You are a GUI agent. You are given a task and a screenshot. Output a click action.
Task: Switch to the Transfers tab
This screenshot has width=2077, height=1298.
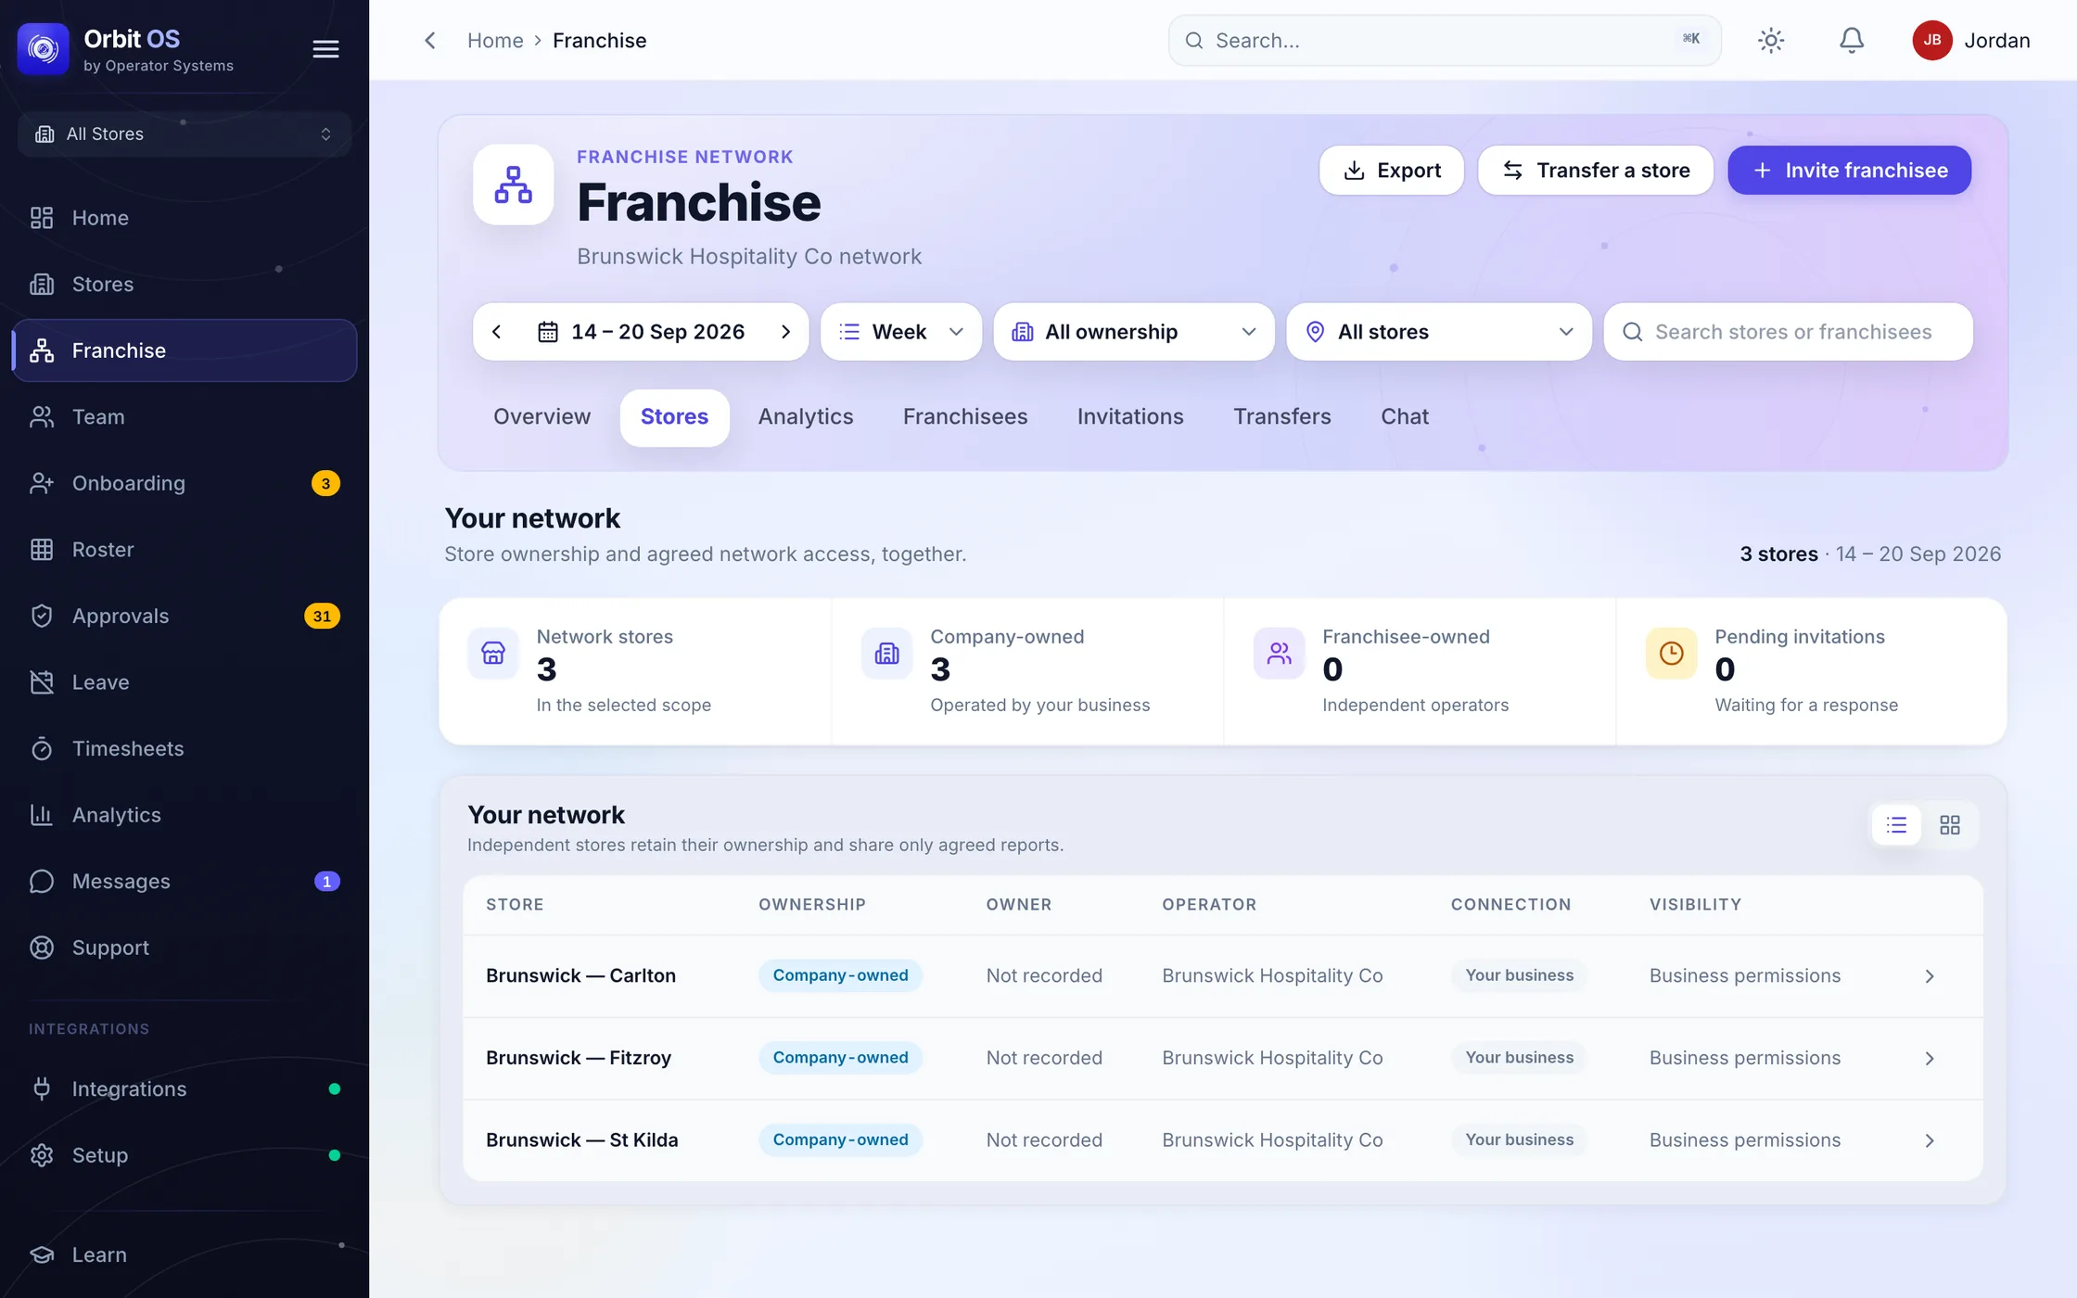pyautogui.click(x=1282, y=417)
